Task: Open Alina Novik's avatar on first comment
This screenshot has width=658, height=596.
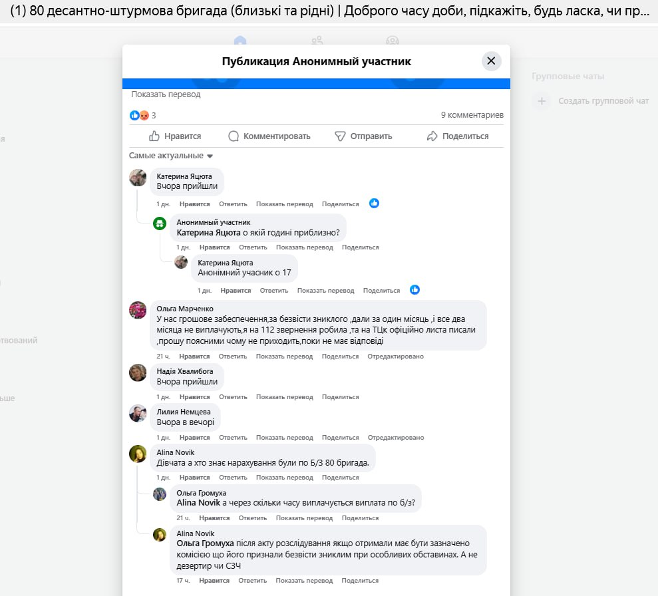Action: 138,454
